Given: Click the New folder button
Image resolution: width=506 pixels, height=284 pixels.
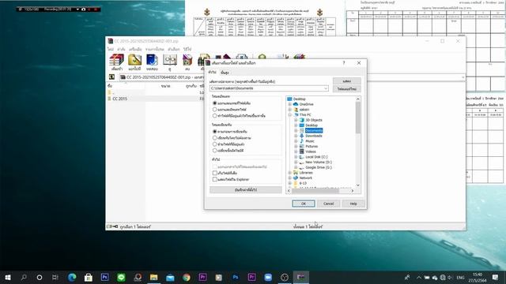Looking at the screenshot, I should [x=347, y=89].
